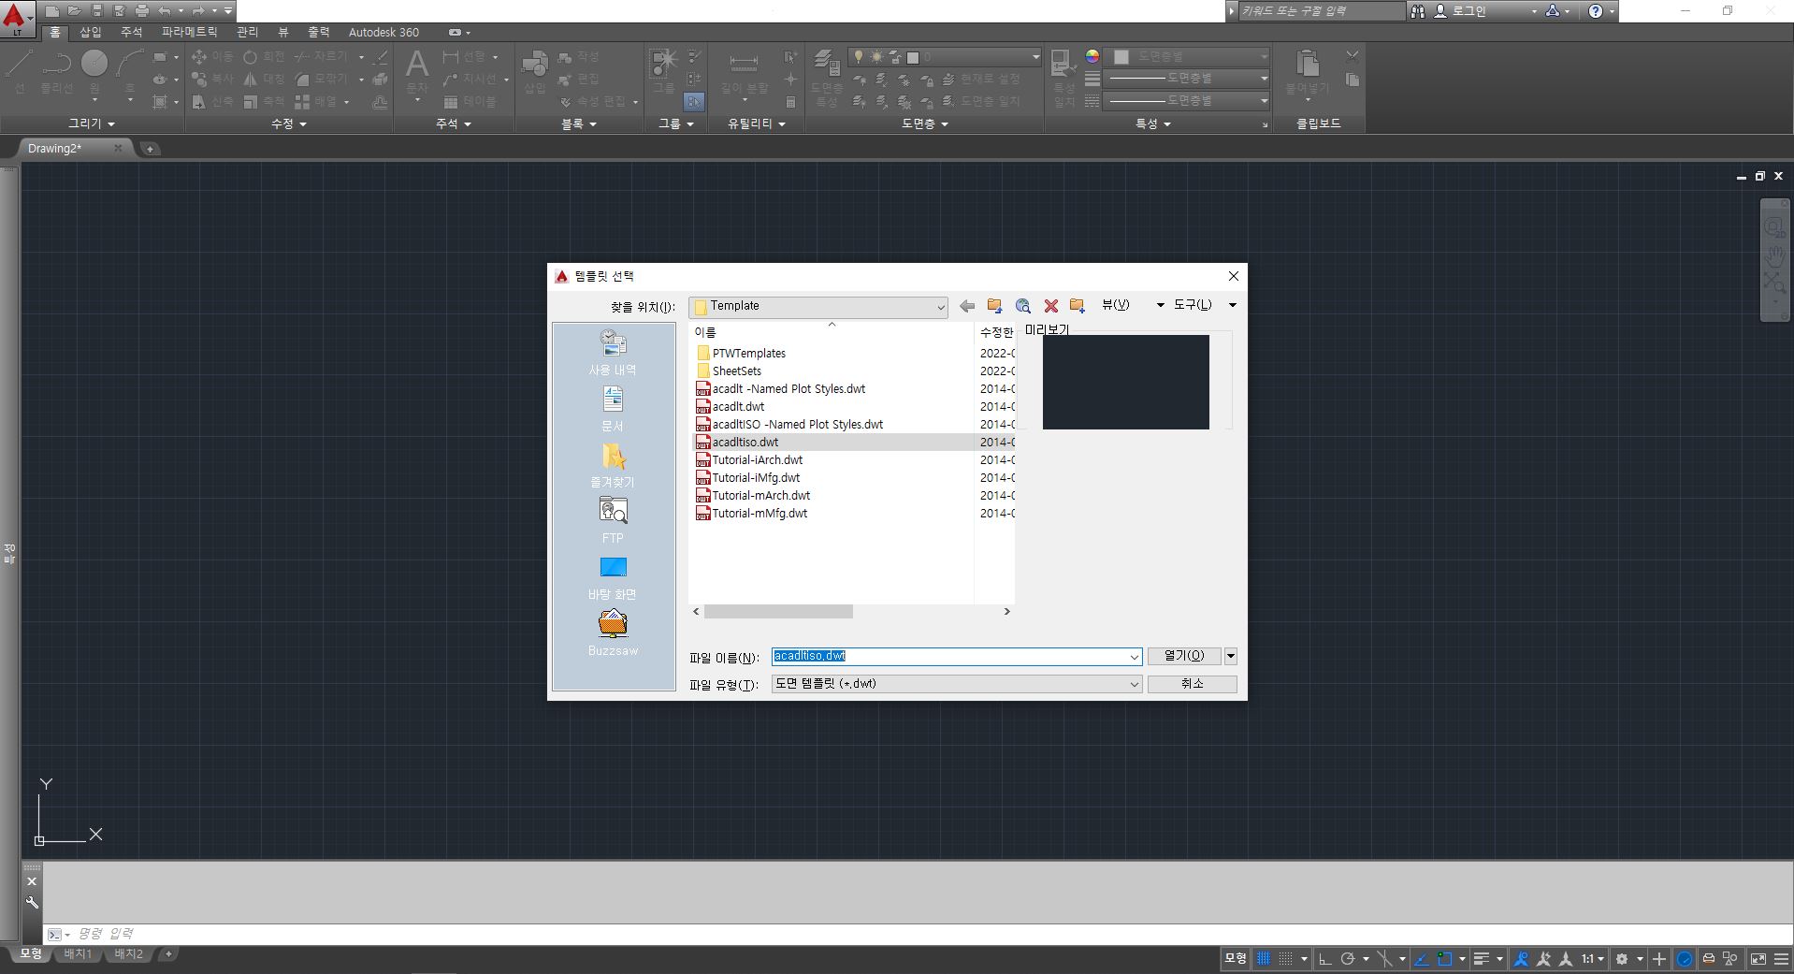The height and width of the screenshot is (974, 1794).
Task: Open the 1:1 annotation scale dropdown
Action: pyautogui.click(x=1593, y=959)
